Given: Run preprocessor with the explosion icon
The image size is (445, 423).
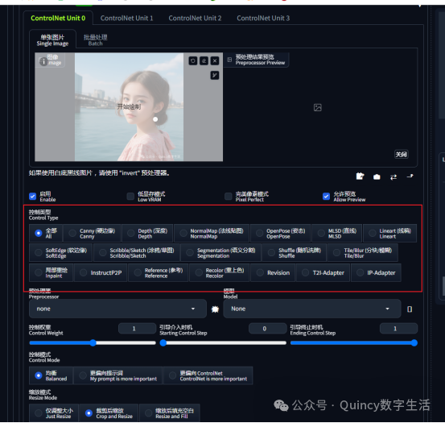Looking at the screenshot, I should point(215,309).
